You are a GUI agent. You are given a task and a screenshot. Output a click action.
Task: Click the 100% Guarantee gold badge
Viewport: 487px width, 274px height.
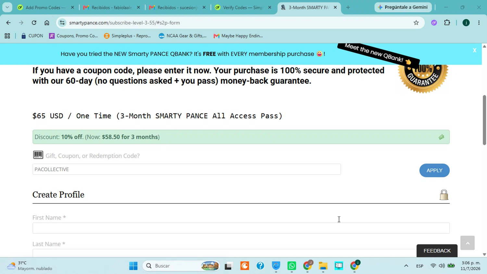point(423,79)
